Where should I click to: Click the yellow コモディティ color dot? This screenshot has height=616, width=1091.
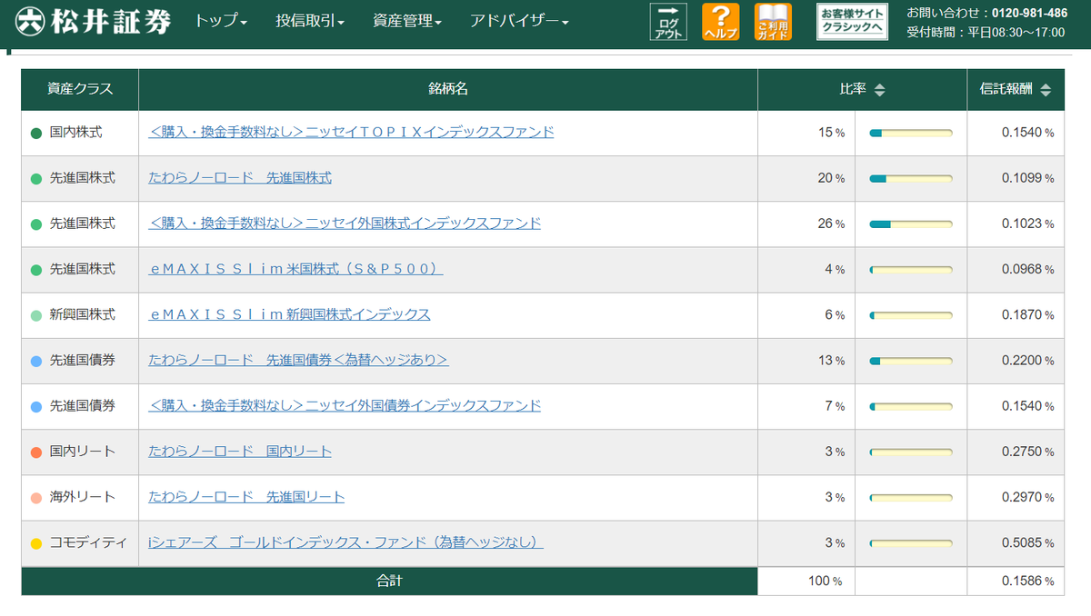click(x=36, y=543)
